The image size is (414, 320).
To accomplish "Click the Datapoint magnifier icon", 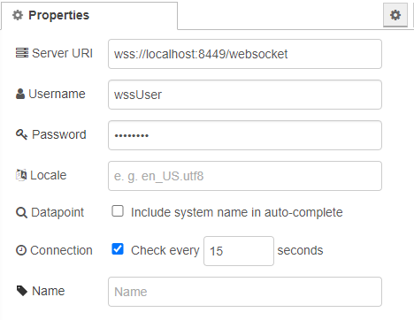I will (21, 212).
